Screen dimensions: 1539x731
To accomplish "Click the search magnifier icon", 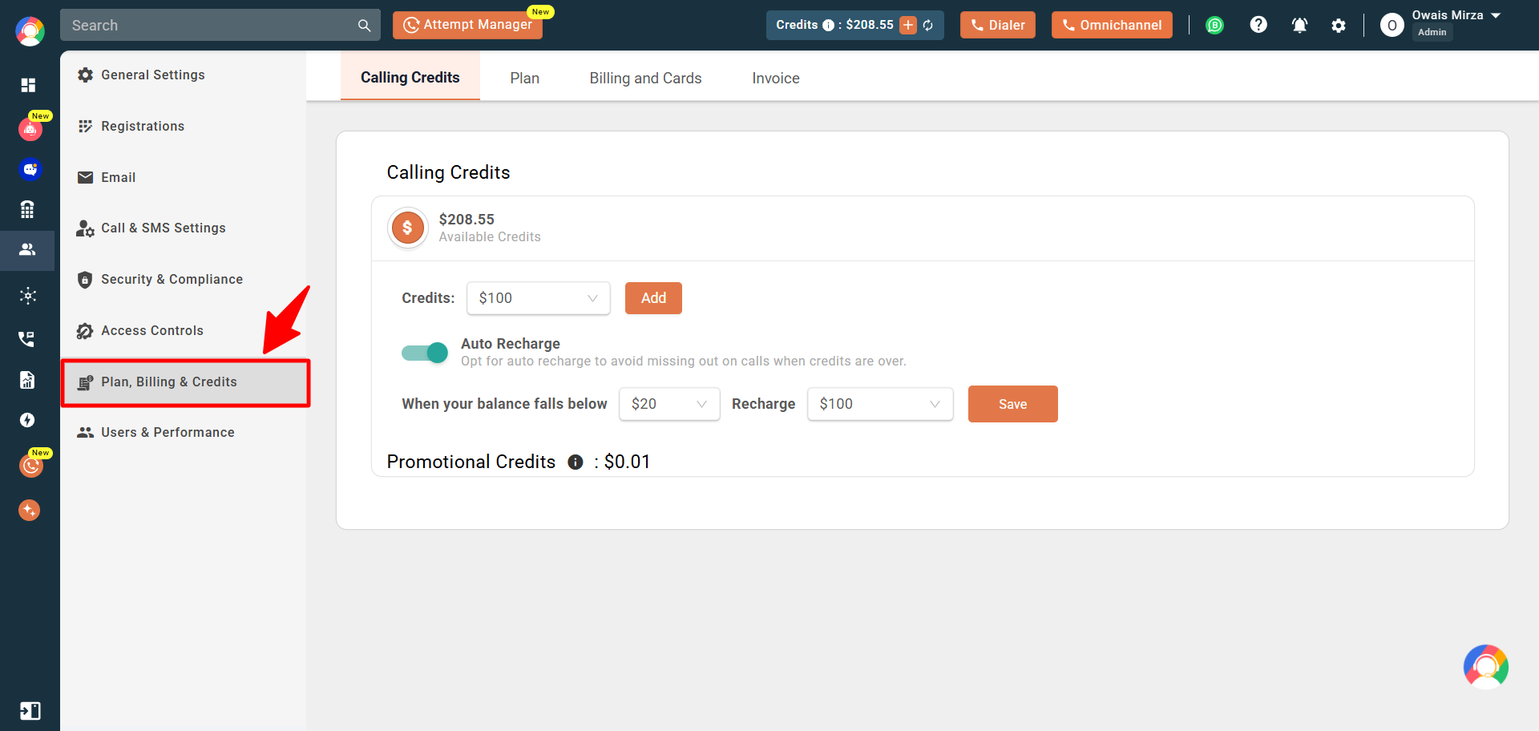I will point(364,26).
